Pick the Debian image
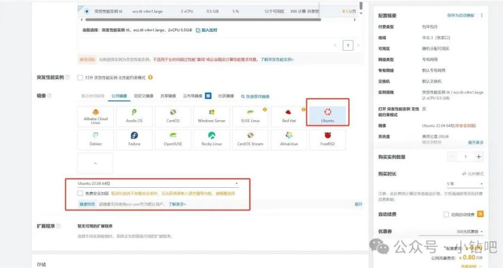The image size is (503, 270). [x=95, y=140]
